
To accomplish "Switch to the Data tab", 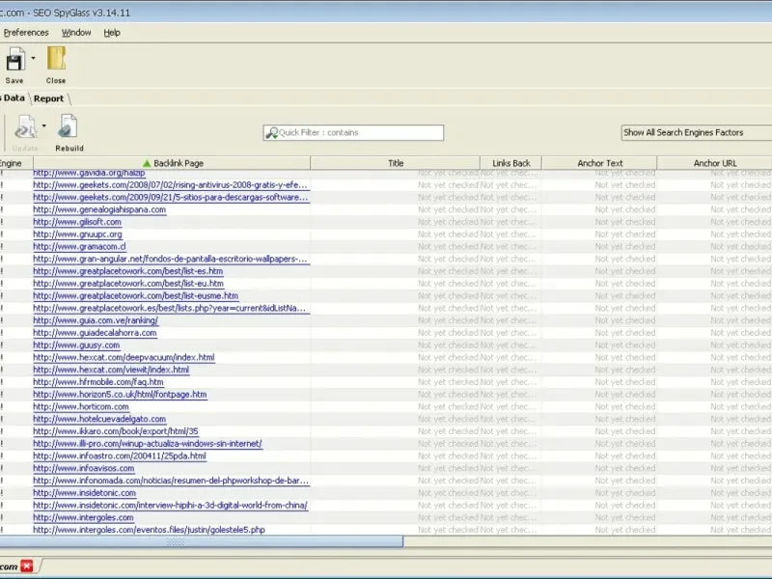I will click(x=14, y=98).
